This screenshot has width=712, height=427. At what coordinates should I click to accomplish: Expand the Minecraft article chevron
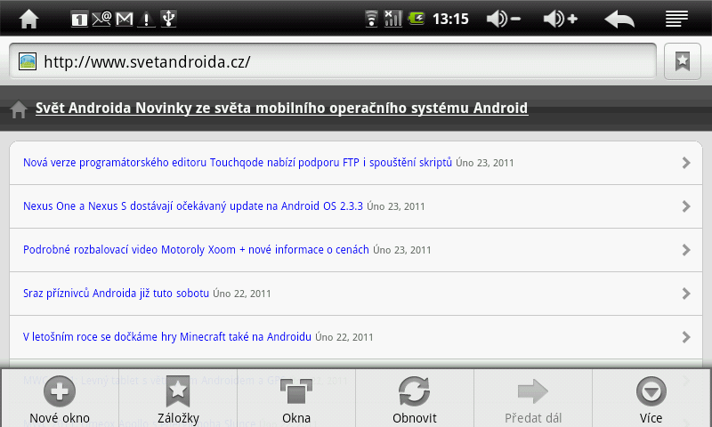[686, 337]
